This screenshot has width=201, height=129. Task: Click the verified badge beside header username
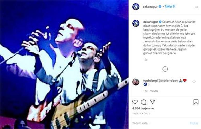[160, 7]
